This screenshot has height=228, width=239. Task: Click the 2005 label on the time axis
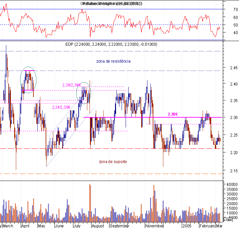187,226
